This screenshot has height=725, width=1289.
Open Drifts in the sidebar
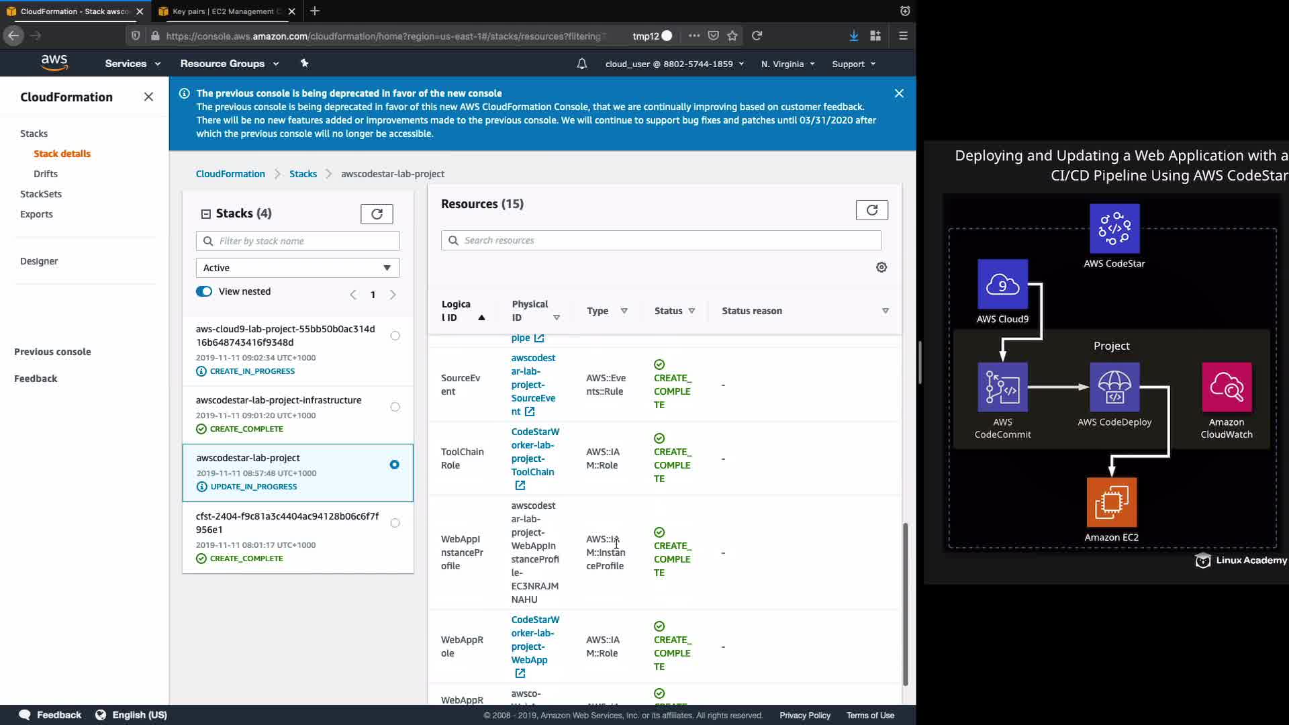tap(46, 174)
